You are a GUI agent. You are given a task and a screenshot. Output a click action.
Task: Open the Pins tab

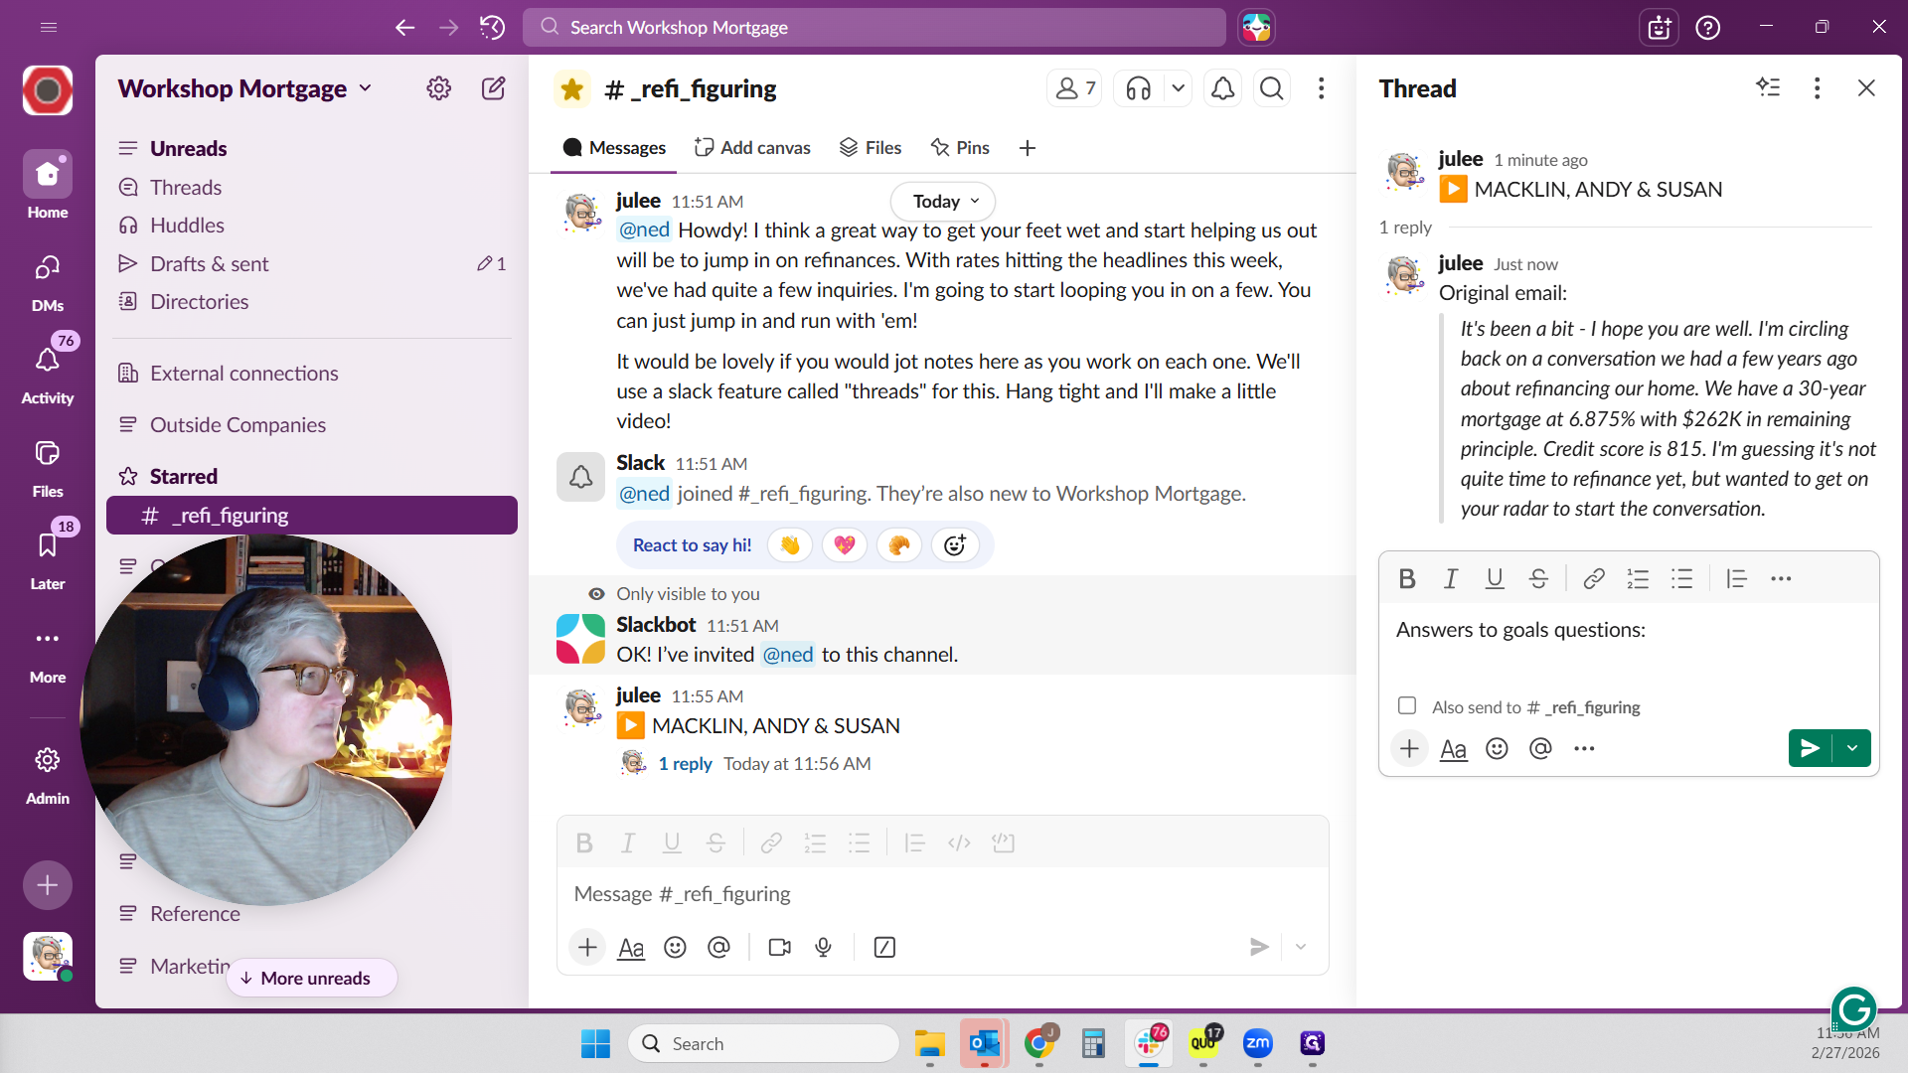click(960, 148)
